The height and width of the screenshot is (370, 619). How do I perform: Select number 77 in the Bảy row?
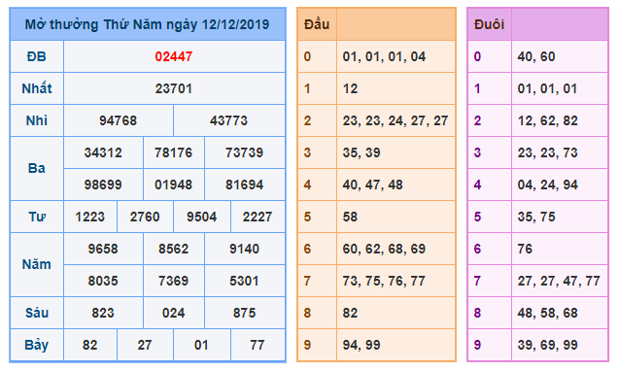pyautogui.click(x=258, y=345)
